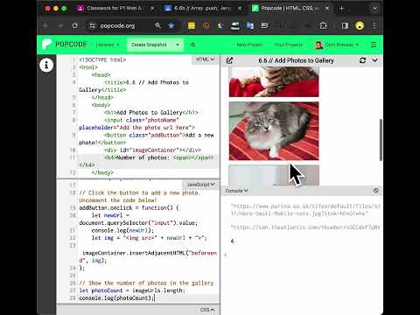
Task: Click the '<h1>Add Photos to Gallery</h1>' line
Action: click(x=150, y=112)
